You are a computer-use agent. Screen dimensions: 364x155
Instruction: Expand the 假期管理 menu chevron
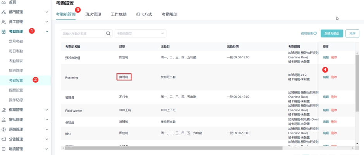47,110
